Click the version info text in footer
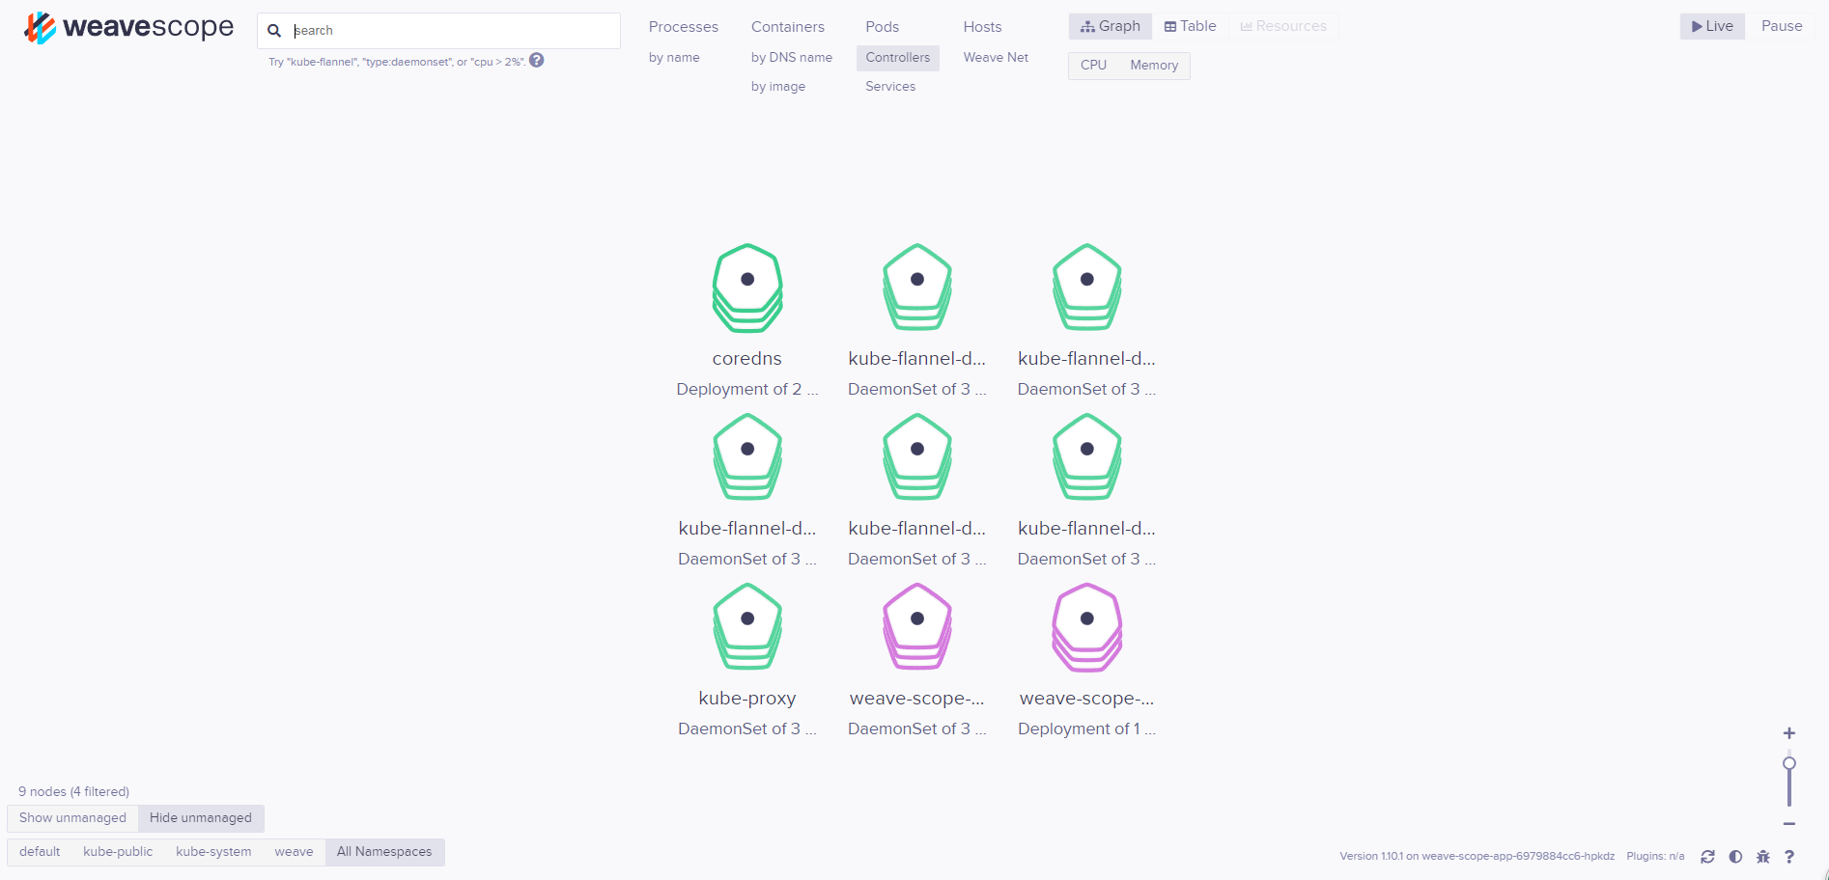Viewport: 1829px width, 880px height. 1477,857
